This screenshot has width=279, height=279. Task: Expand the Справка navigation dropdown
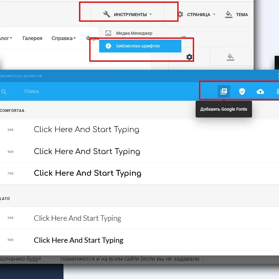point(63,38)
